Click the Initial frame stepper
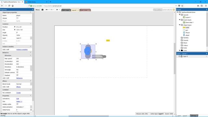Viewport: 208px width, 117px height. tap(31, 110)
